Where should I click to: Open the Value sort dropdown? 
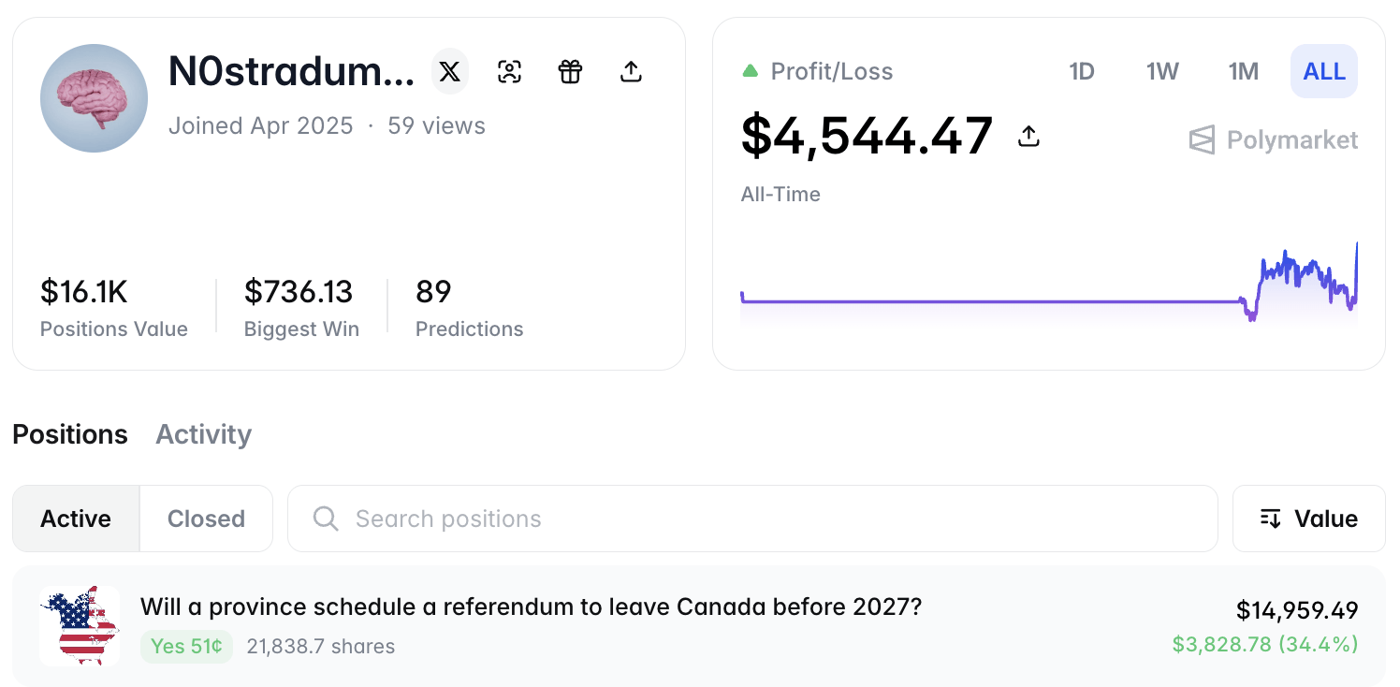coord(1308,519)
